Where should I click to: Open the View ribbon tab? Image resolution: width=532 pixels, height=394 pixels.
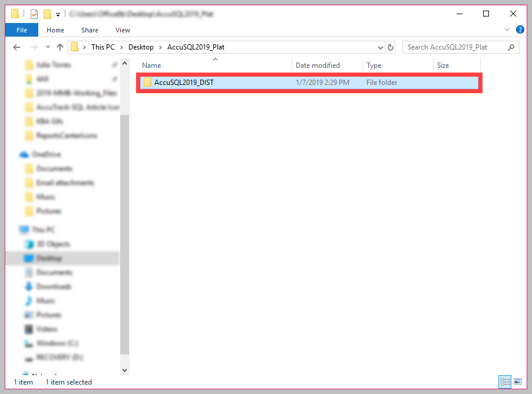(x=123, y=30)
